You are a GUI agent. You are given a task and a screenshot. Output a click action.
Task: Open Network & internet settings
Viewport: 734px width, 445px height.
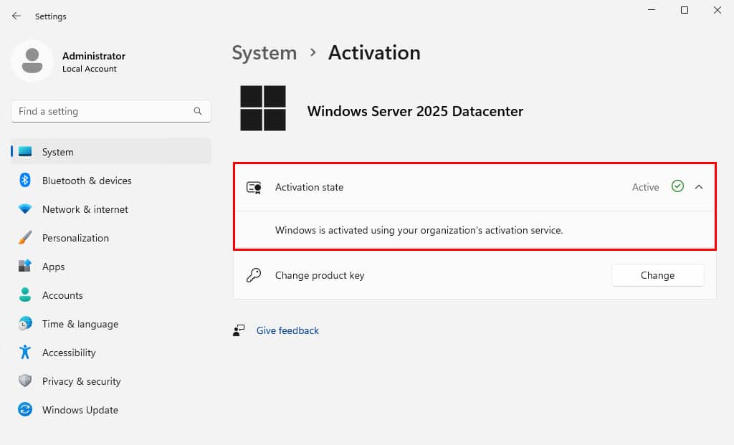[111, 209]
